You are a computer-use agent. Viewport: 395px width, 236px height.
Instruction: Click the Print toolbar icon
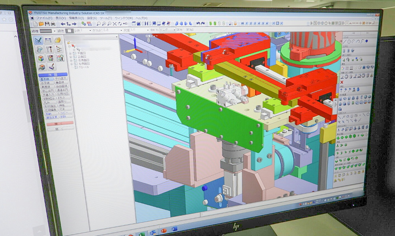click(x=53, y=24)
